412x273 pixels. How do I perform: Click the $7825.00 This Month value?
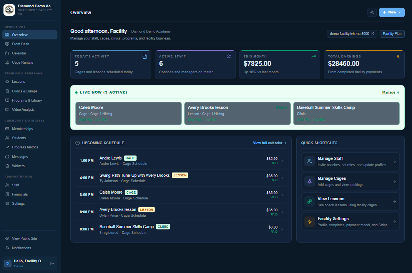[x=257, y=64]
